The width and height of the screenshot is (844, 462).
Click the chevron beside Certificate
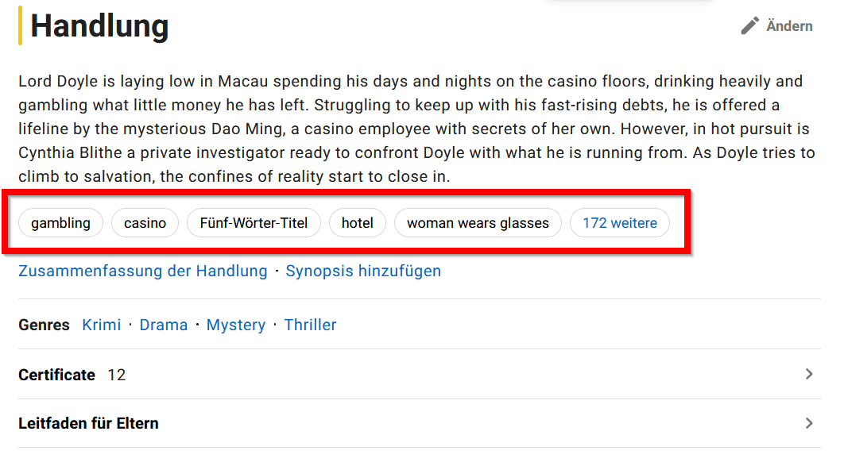coord(809,374)
